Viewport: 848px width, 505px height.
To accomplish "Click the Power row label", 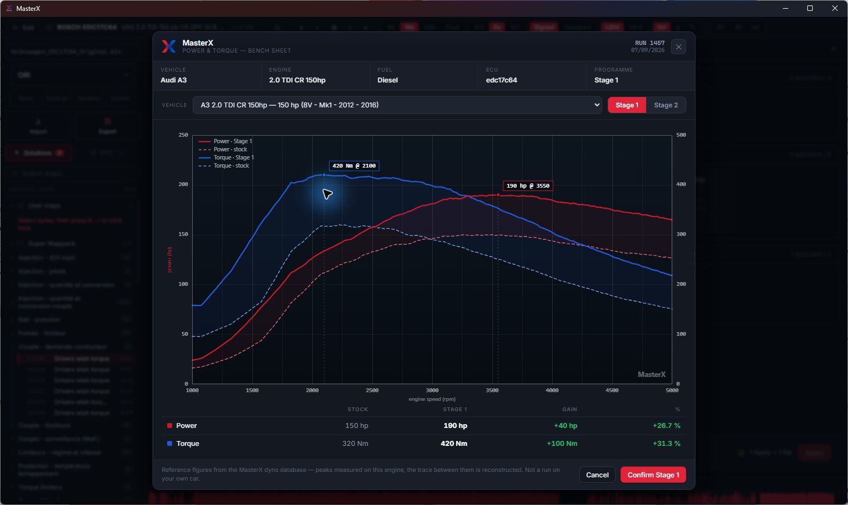I will pyautogui.click(x=187, y=426).
